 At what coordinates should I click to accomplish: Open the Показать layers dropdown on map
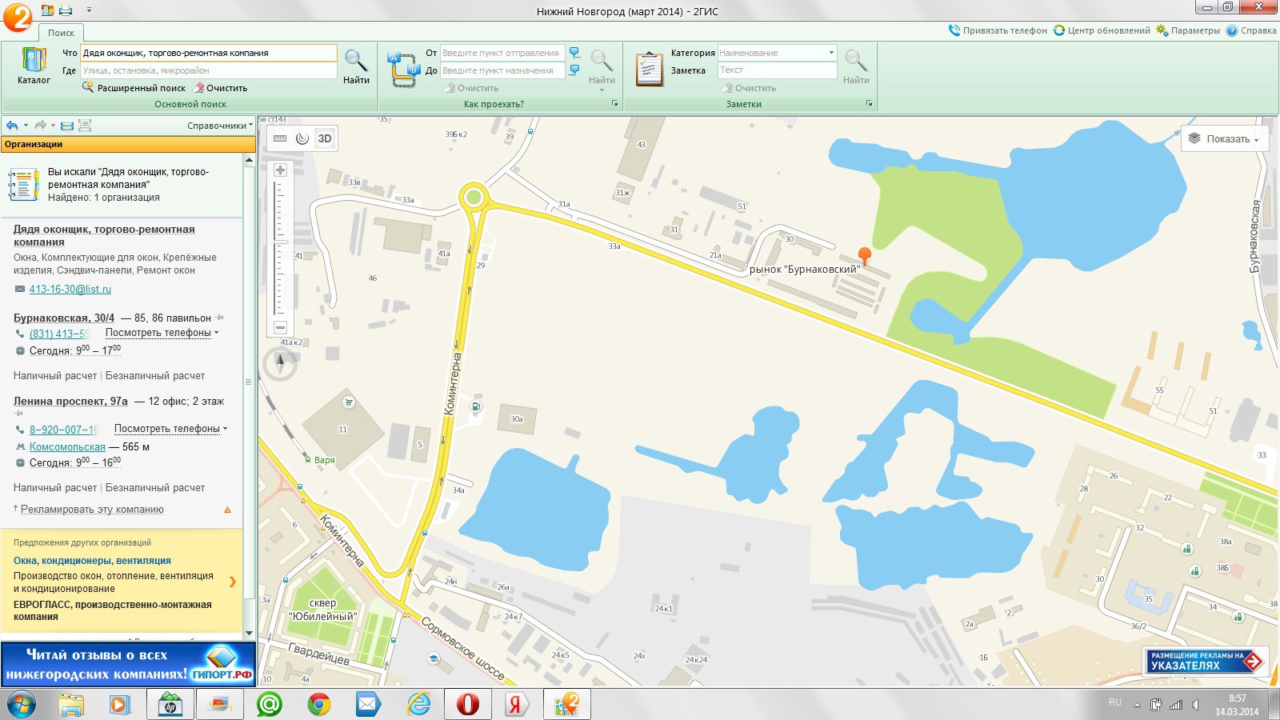coord(1225,138)
